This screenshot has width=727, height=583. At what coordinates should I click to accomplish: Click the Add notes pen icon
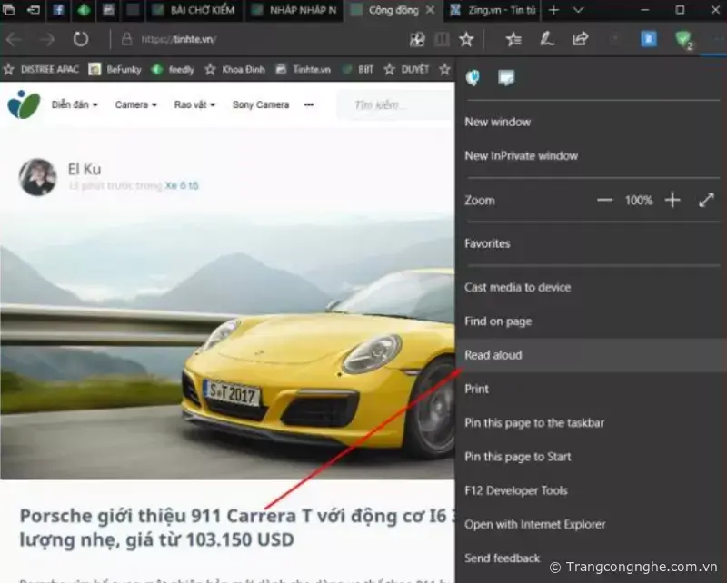click(547, 39)
